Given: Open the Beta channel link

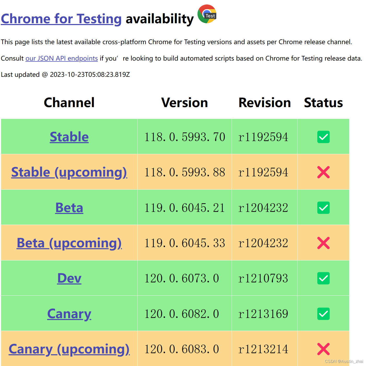Looking at the screenshot, I should click(x=69, y=208).
